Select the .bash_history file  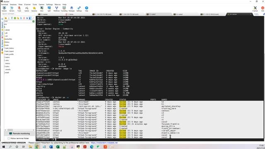[x=9, y=48]
